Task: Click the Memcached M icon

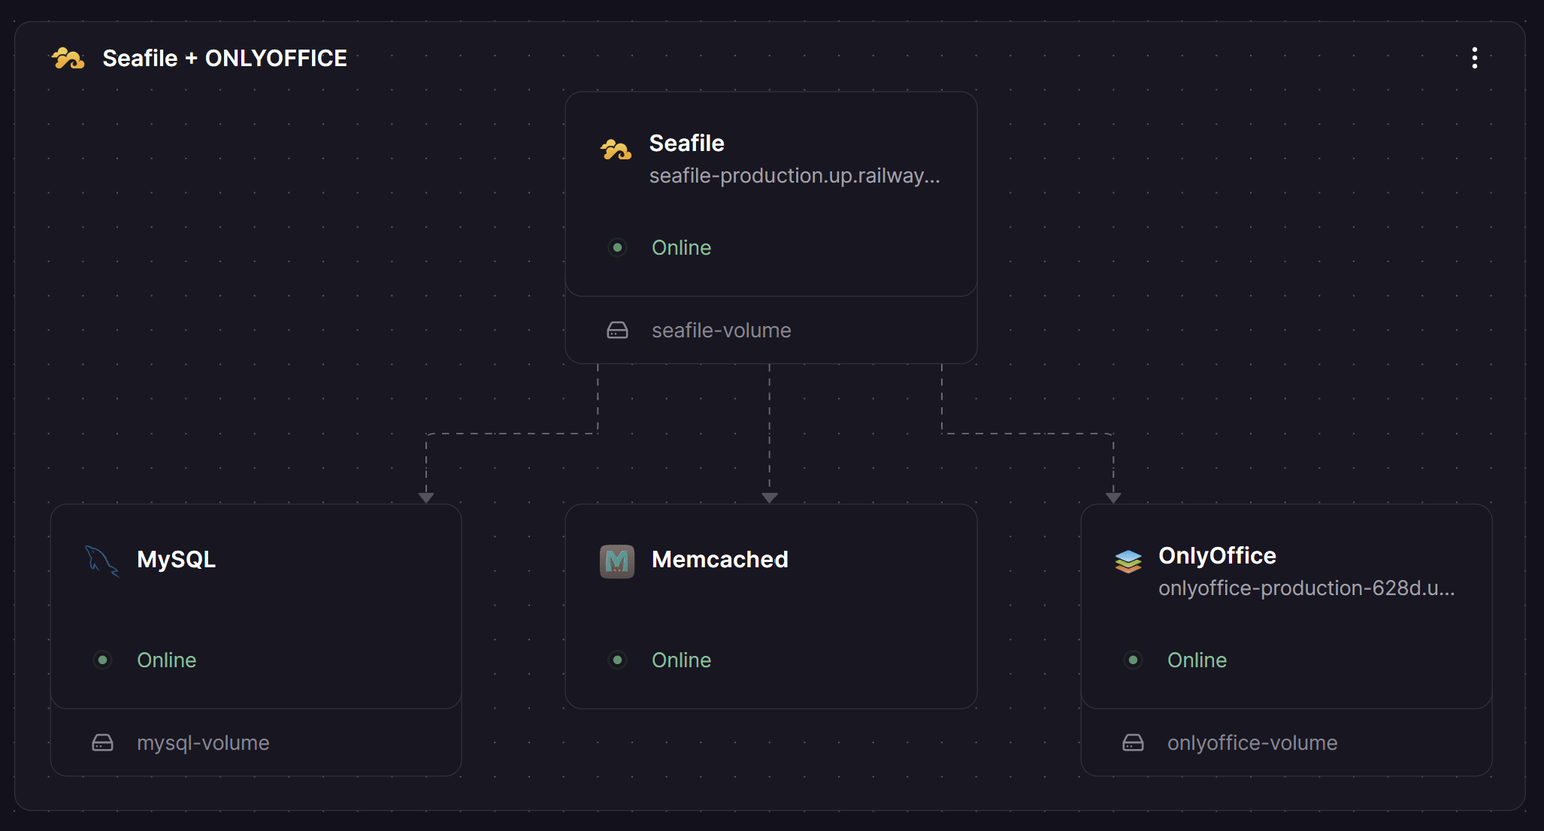Action: coord(617,561)
